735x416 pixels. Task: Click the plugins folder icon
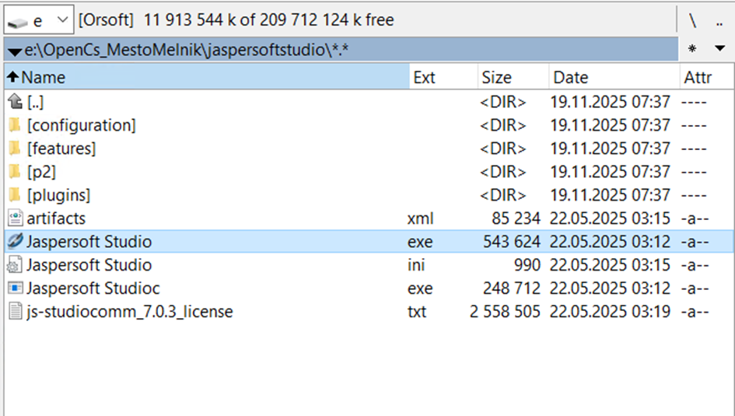[15, 195]
